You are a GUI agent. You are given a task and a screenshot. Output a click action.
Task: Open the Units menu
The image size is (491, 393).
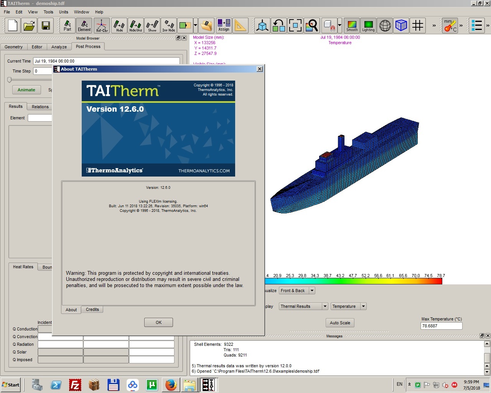pos(64,12)
